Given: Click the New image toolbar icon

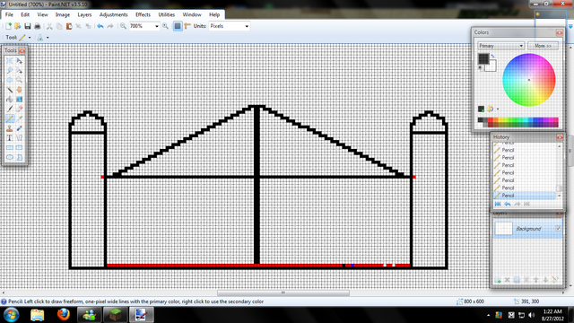Looking at the screenshot, I should pos(8,26).
